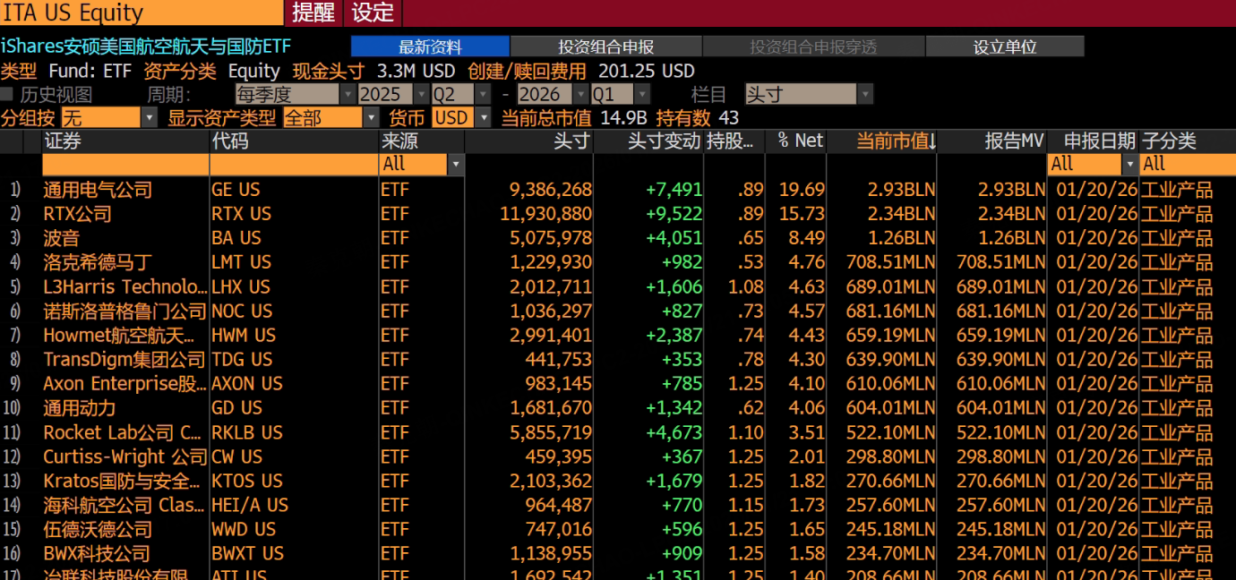Click the LMT US ticker code
The width and height of the screenshot is (1236, 580).
point(241,262)
